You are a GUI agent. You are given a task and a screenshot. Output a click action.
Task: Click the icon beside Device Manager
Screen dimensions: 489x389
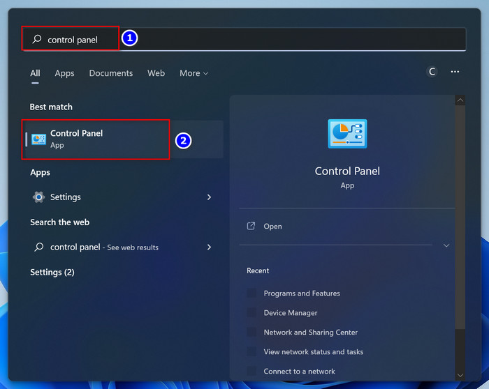point(251,313)
